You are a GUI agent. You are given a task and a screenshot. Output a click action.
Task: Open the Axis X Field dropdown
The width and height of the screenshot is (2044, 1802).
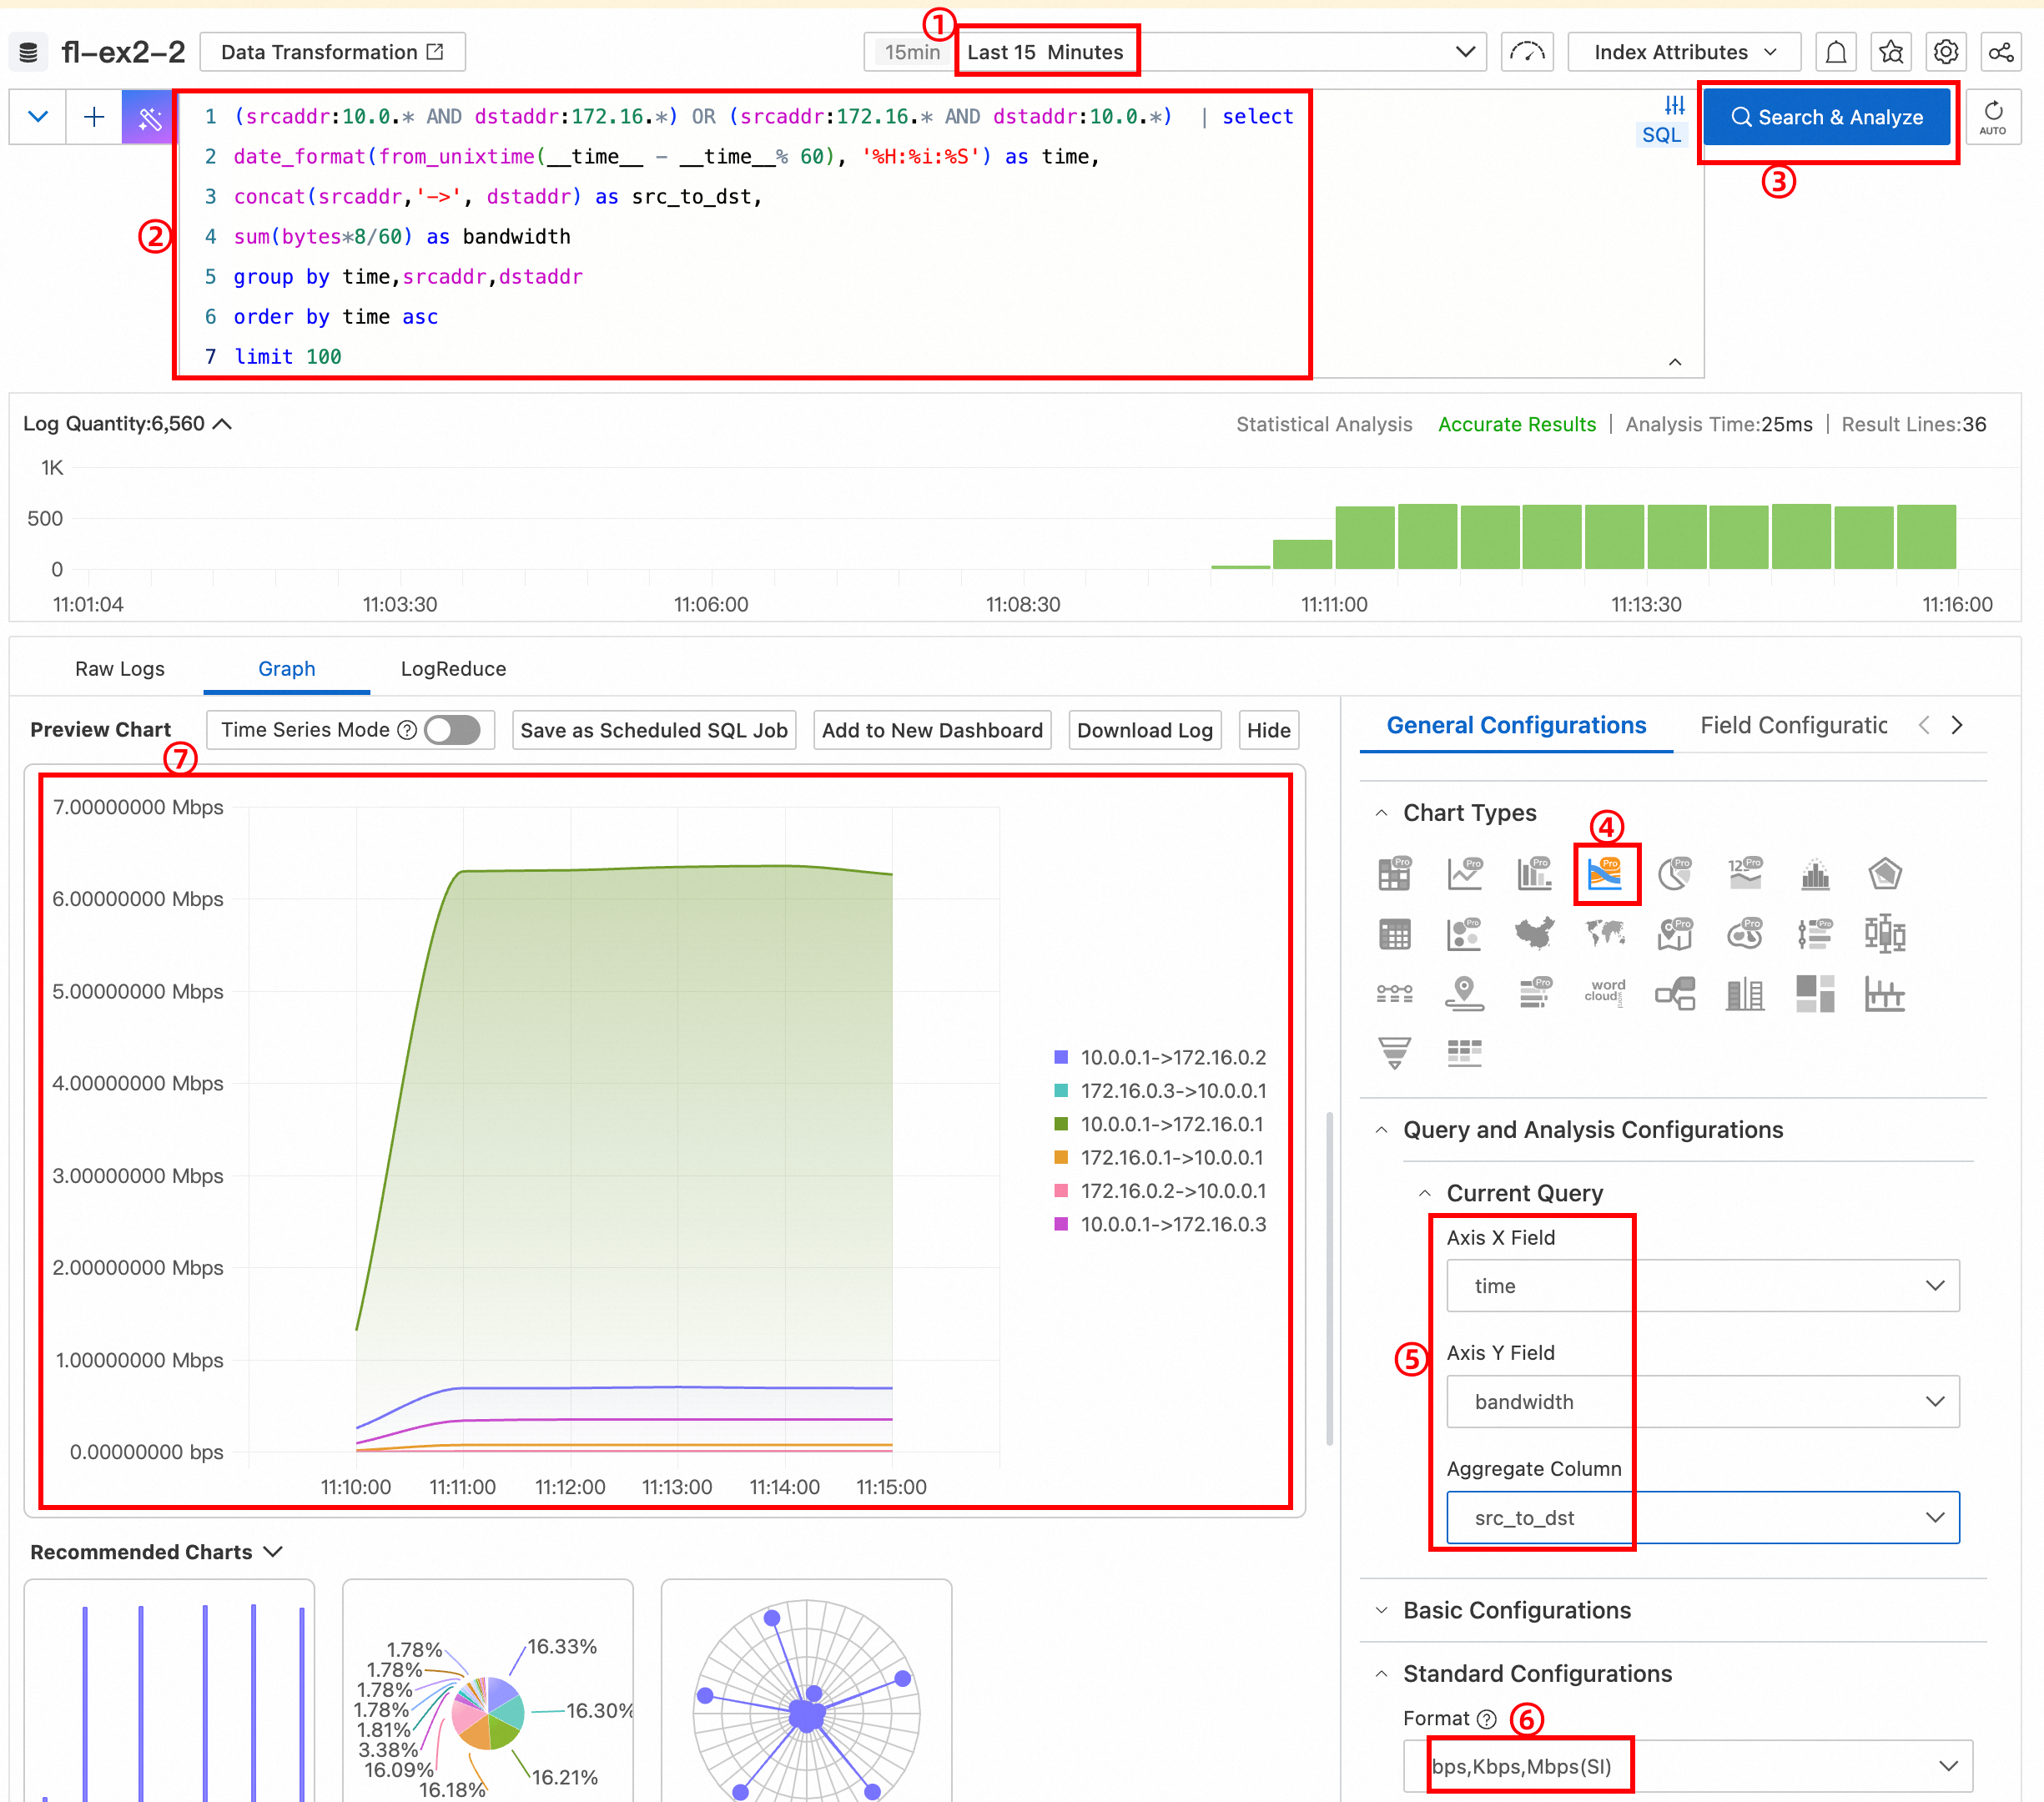tap(1702, 1286)
